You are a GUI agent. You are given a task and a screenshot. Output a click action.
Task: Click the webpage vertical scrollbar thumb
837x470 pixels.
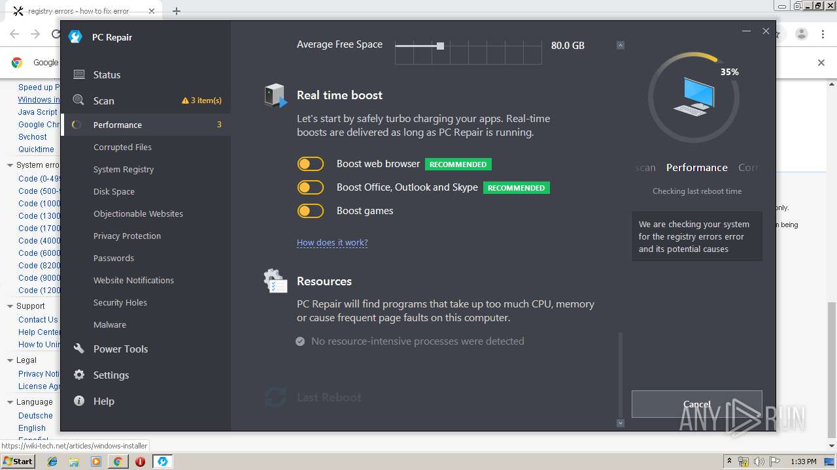pos(832,370)
